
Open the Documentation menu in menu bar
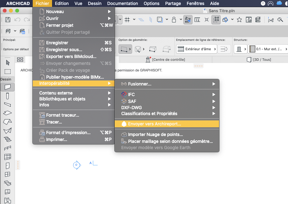[x=122, y=3]
